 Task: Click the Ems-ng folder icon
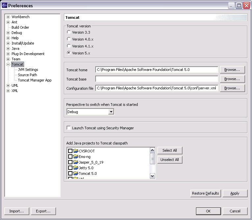click(76, 156)
